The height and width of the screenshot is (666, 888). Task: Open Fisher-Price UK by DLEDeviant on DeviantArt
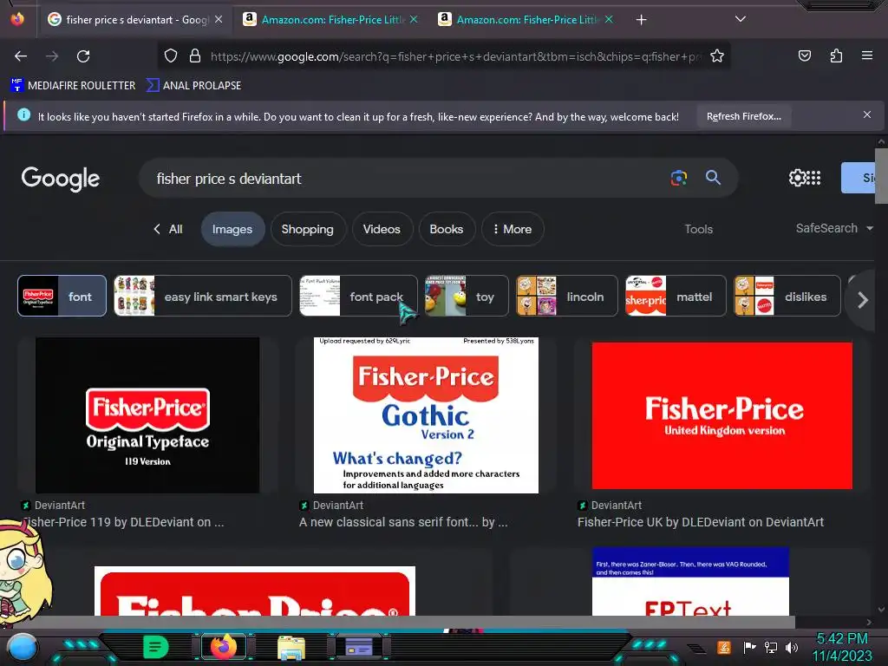point(701,522)
